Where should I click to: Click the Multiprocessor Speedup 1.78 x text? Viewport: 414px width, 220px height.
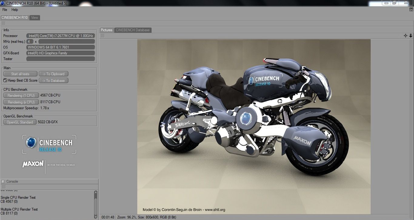tap(26, 108)
